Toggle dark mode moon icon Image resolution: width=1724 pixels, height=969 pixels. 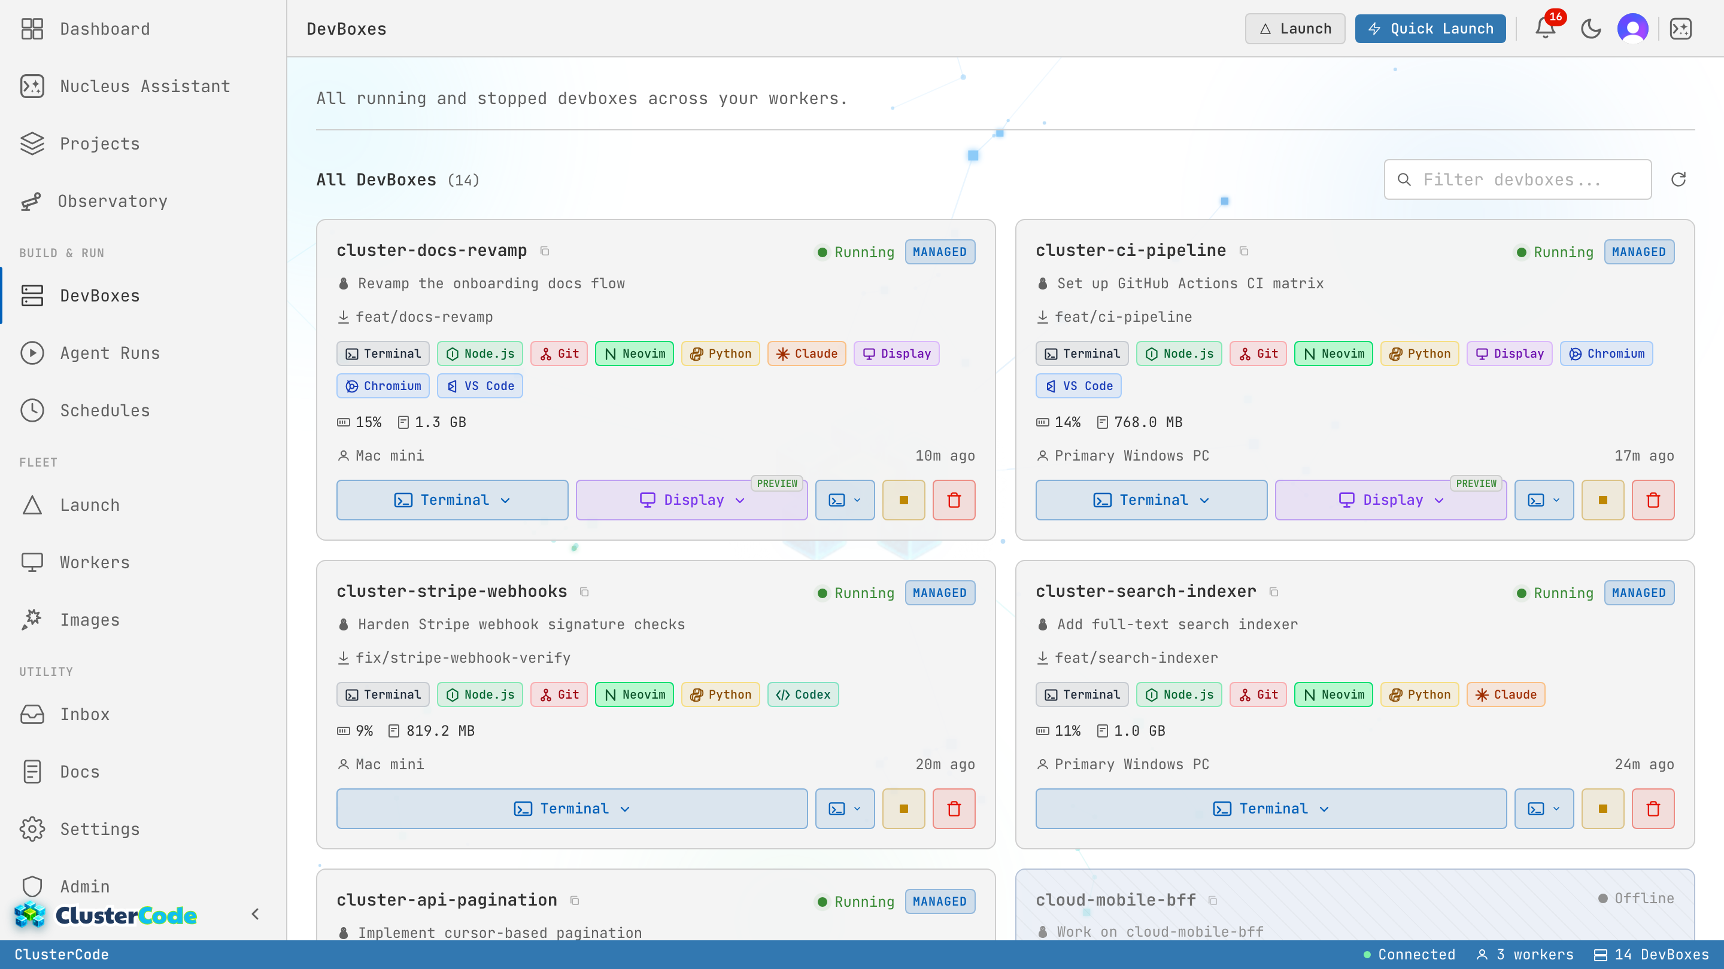1591,29
